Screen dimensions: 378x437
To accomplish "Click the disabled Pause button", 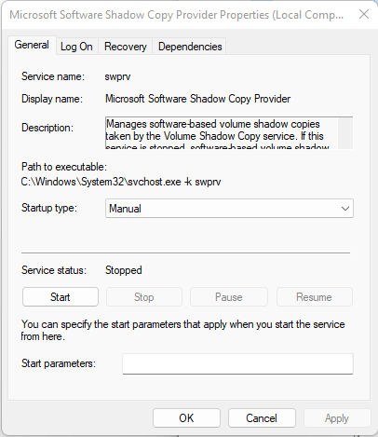I will pos(229,297).
